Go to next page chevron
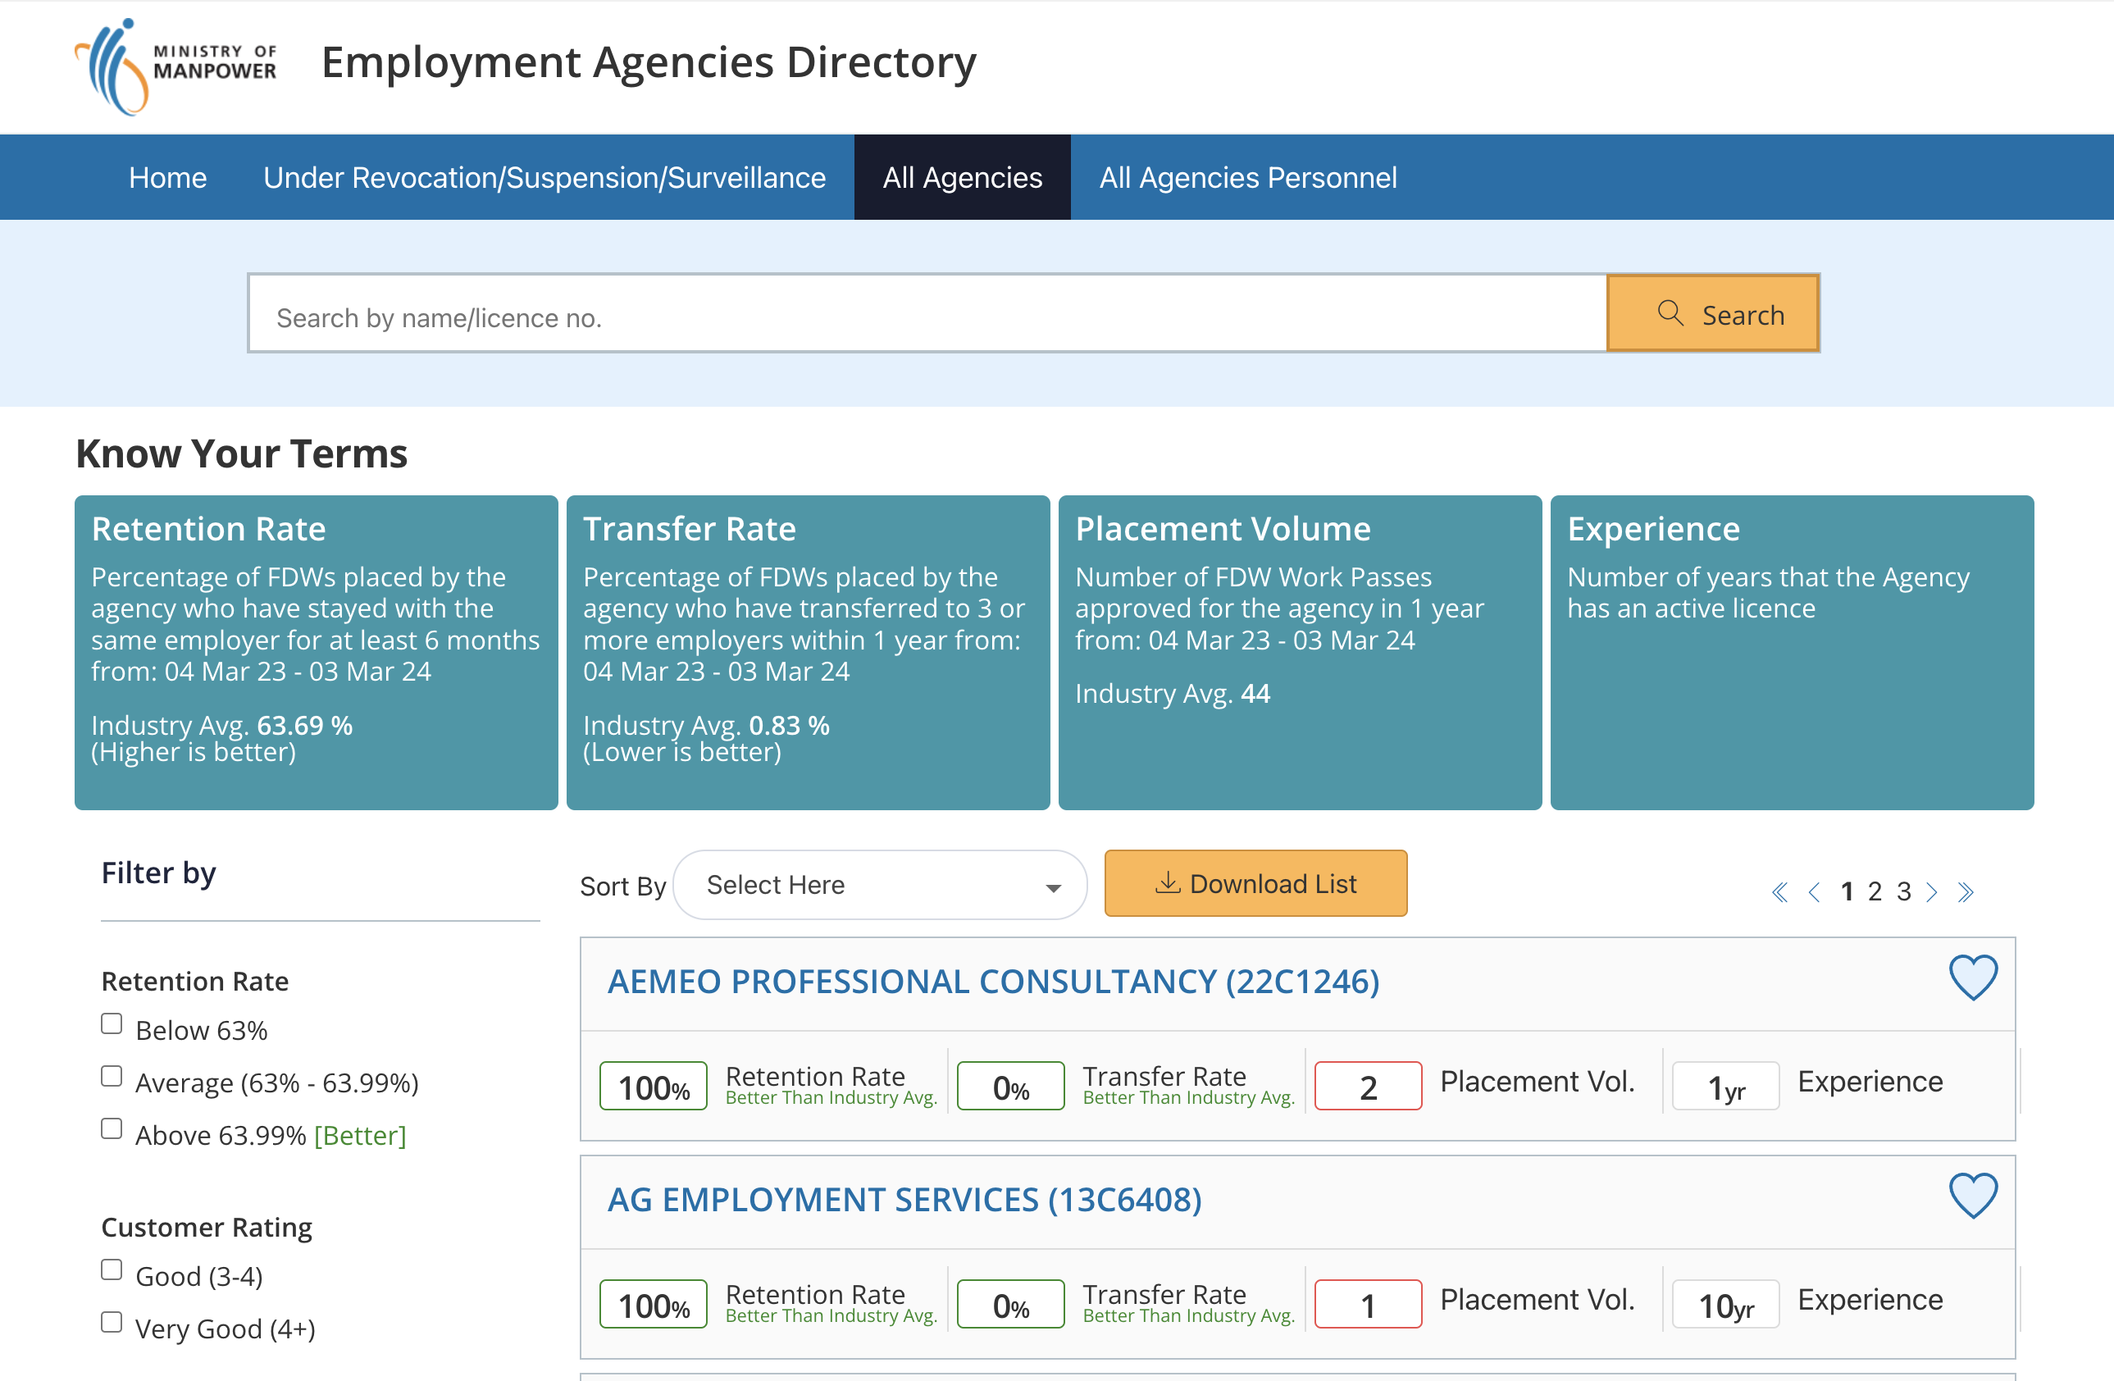Screen dimensions: 2114x1381 1931,891
